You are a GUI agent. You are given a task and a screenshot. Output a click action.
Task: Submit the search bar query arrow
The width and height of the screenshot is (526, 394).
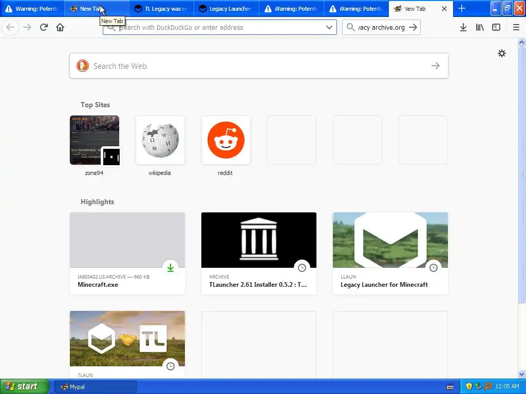(x=414, y=28)
